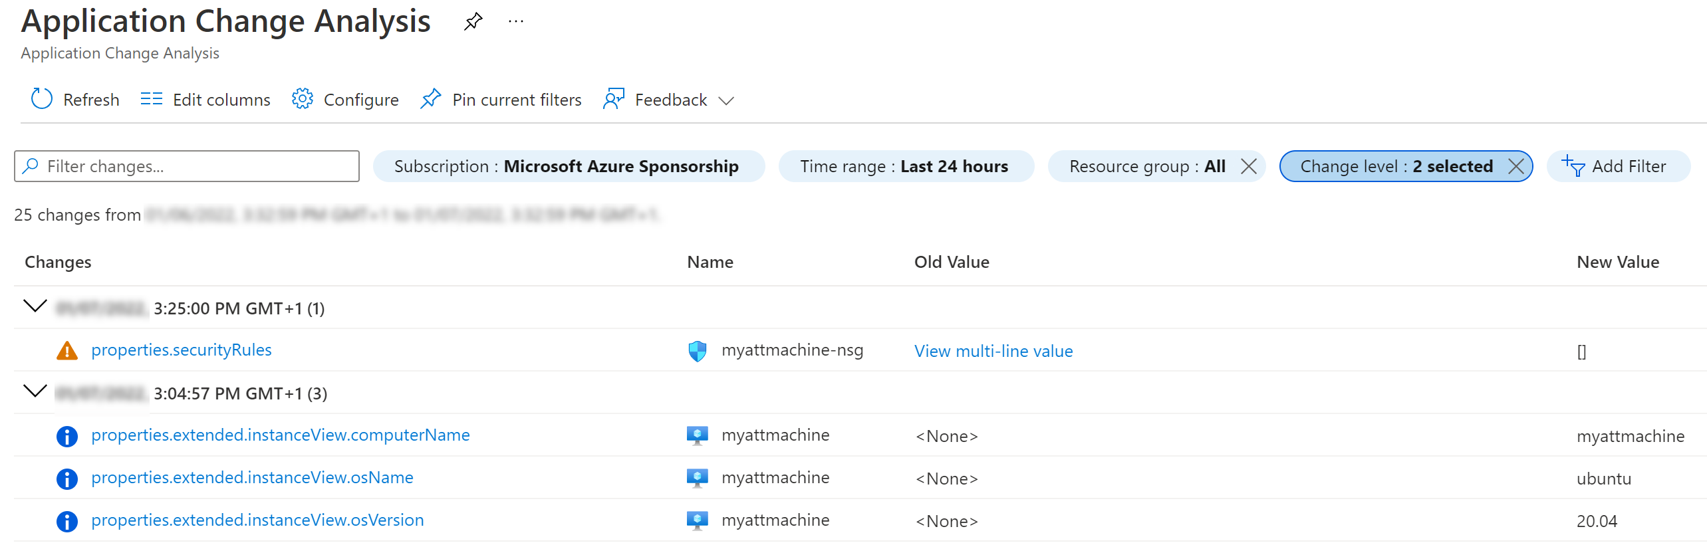Open instanceView.osName change link
The image size is (1707, 545).
pyautogui.click(x=252, y=478)
